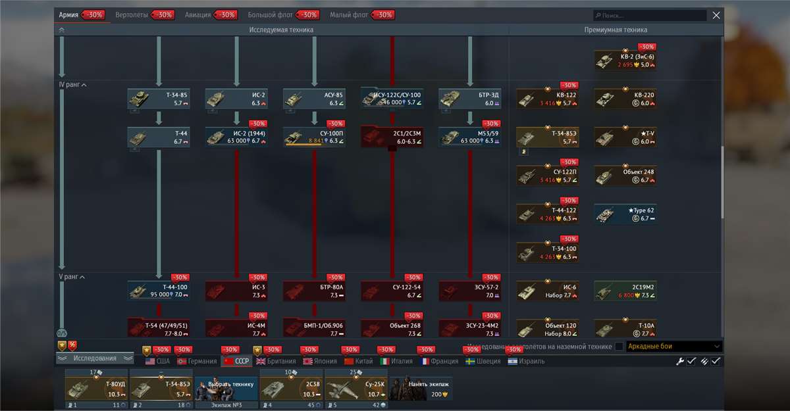This screenshot has width=790, height=411.
Task: Select premium КВ-2 (ЗиС-6) tank
Action: click(625, 60)
